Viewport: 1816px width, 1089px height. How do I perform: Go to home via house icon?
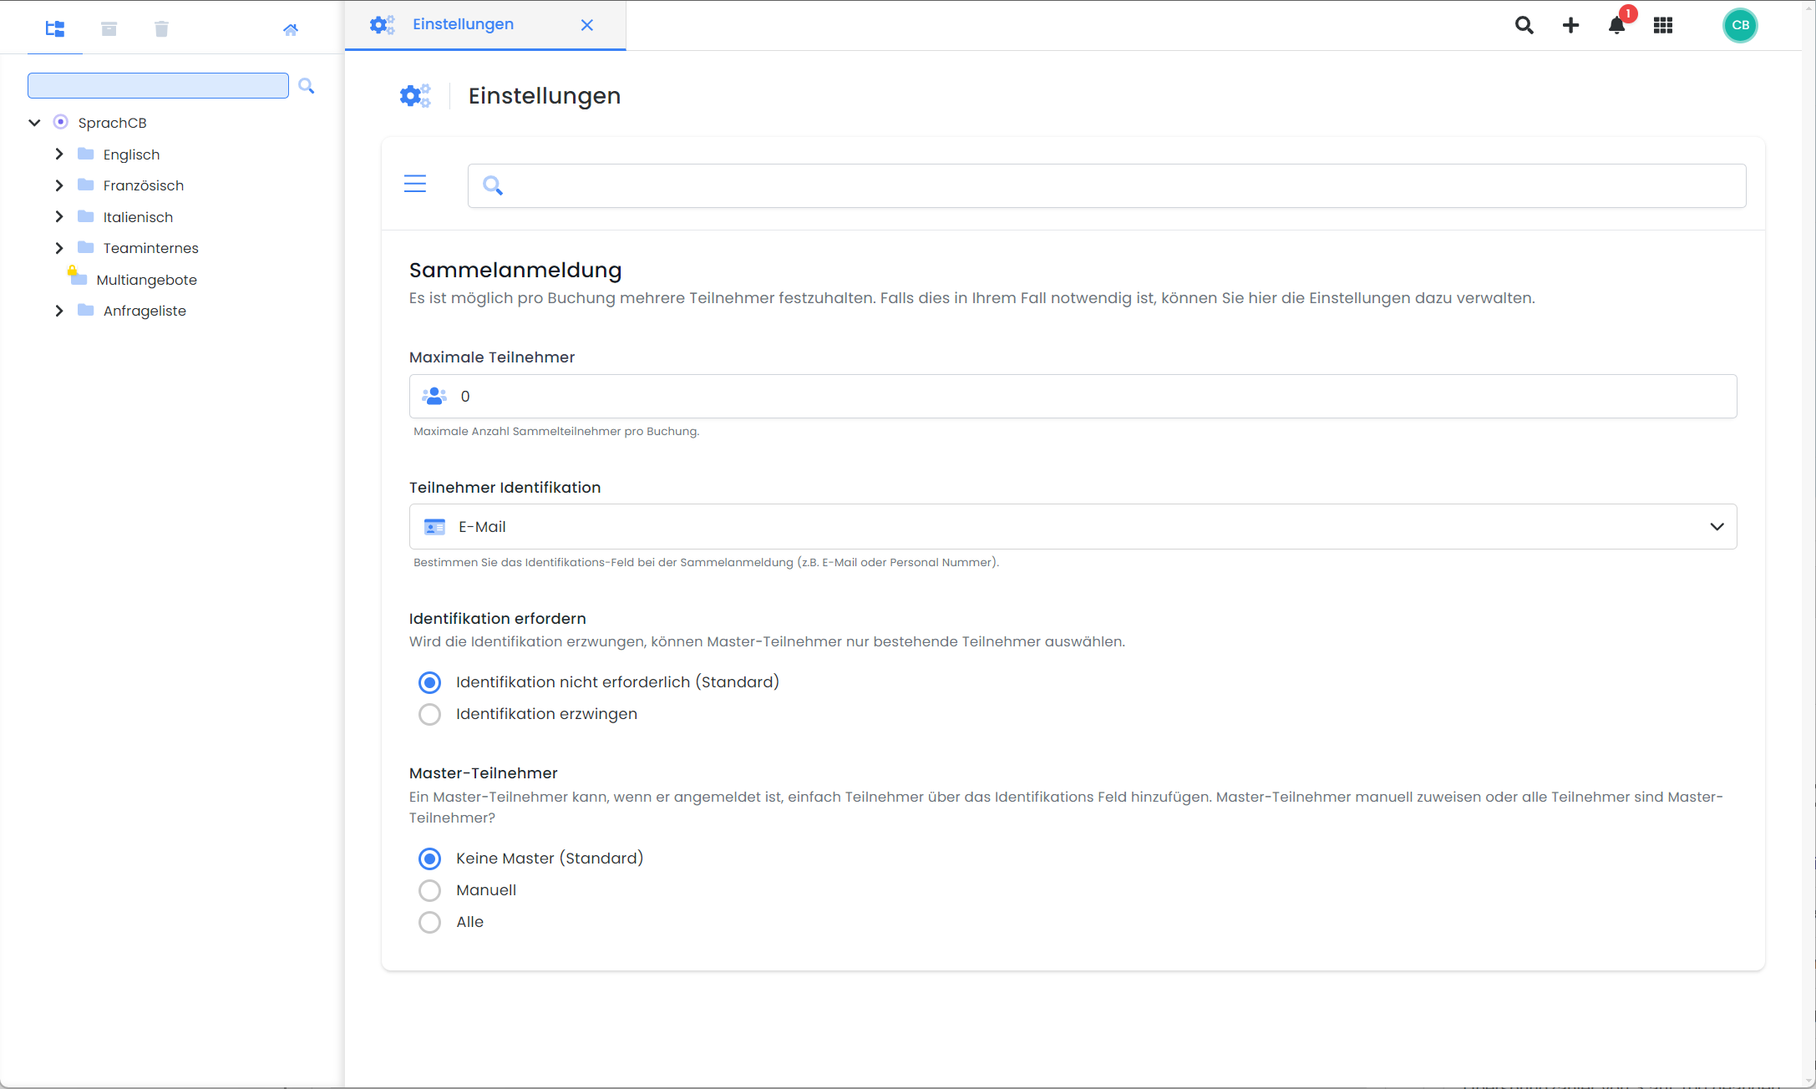(290, 30)
